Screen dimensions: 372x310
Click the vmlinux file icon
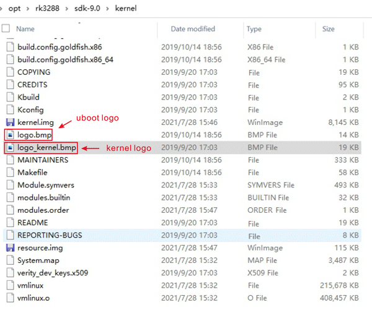tap(9, 285)
